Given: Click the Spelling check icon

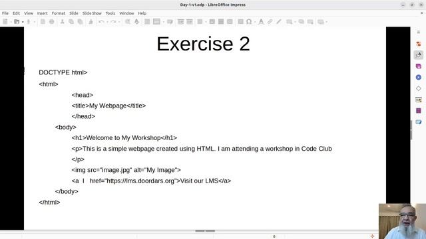Looking at the screenshot, I should tap(136, 22).
